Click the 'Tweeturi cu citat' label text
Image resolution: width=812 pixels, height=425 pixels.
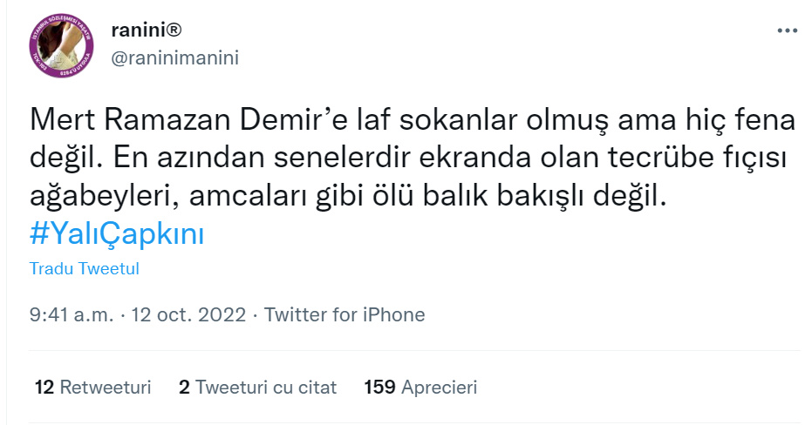click(266, 388)
